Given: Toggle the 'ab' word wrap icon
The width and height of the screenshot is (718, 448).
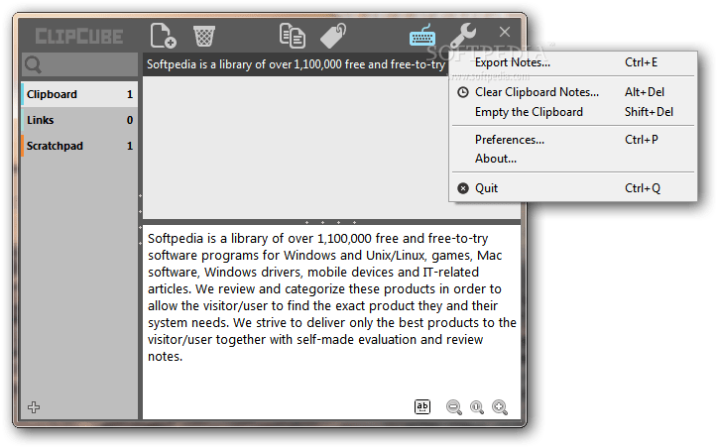Looking at the screenshot, I should coord(422,406).
